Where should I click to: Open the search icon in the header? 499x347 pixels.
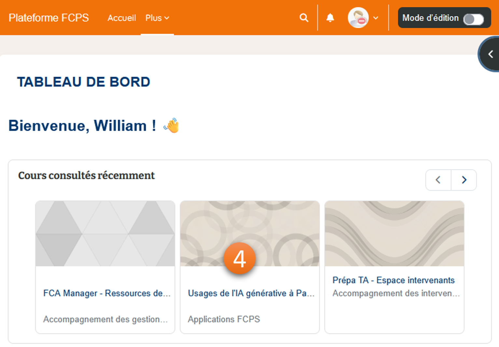[x=304, y=18]
